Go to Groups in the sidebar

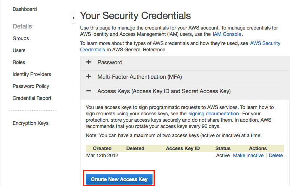[21, 38]
